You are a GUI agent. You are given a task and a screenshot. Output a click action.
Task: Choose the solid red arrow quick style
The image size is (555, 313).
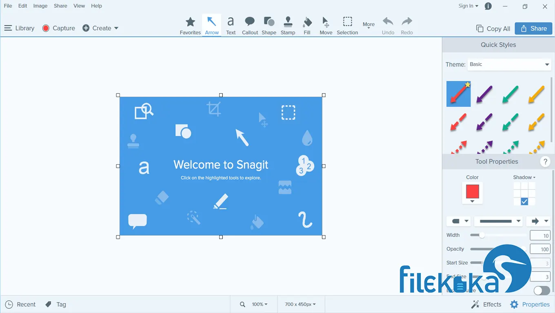click(459, 94)
